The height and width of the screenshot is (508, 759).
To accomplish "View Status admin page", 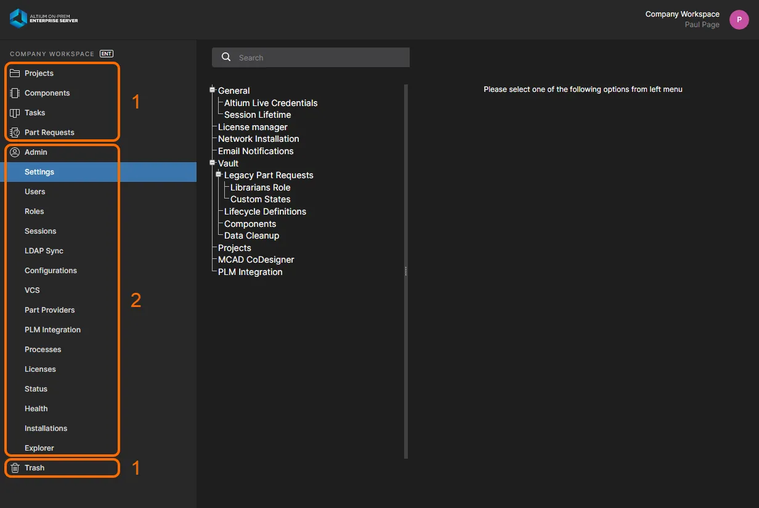I will click(36, 389).
